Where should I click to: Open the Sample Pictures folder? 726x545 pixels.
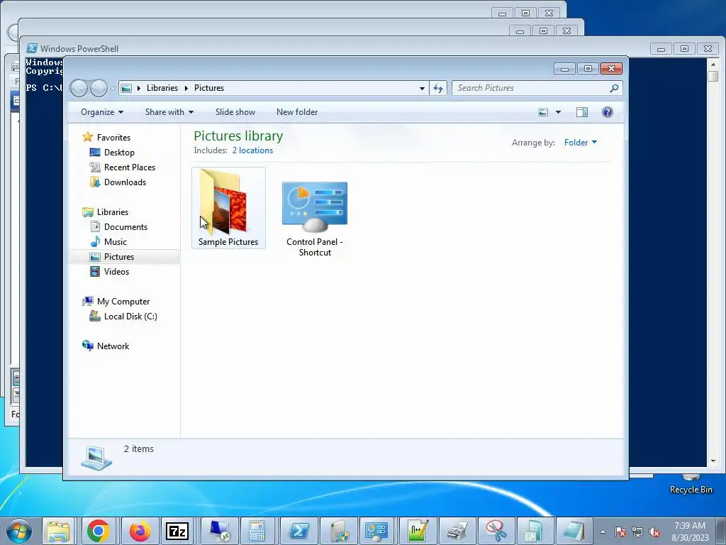click(228, 208)
